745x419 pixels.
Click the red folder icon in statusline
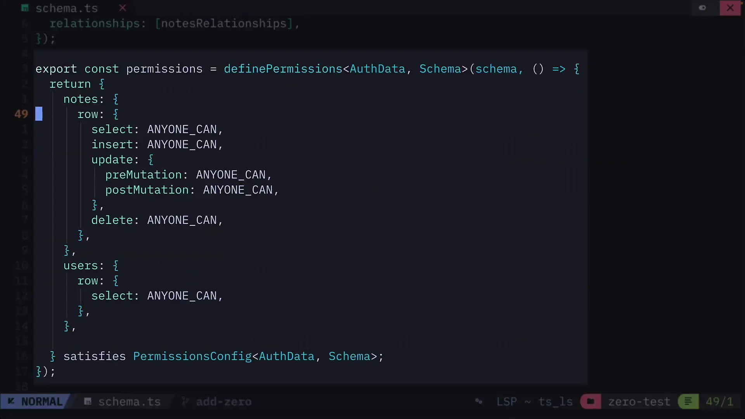(591, 402)
